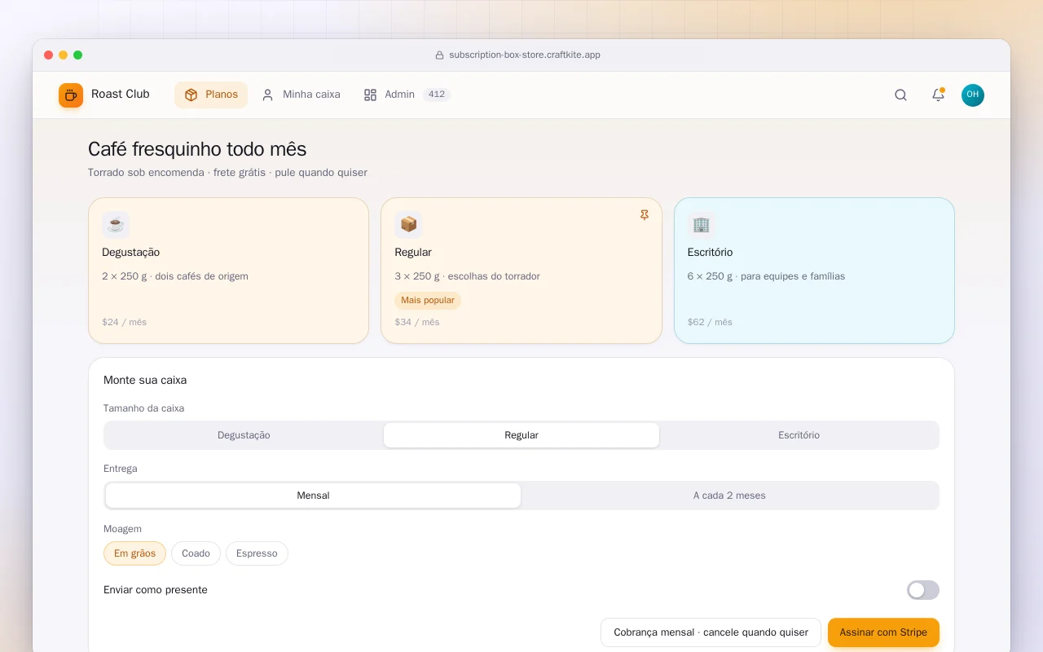Open the OH user avatar menu
This screenshot has width=1043, height=652.
click(x=973, y=95)
